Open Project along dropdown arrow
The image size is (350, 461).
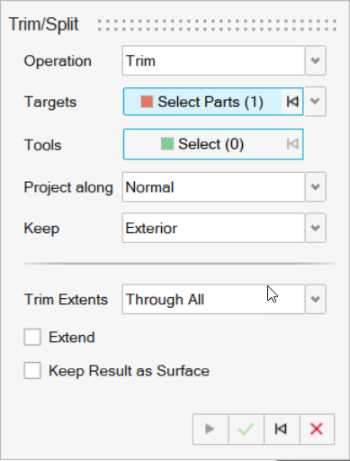(316, 186)
